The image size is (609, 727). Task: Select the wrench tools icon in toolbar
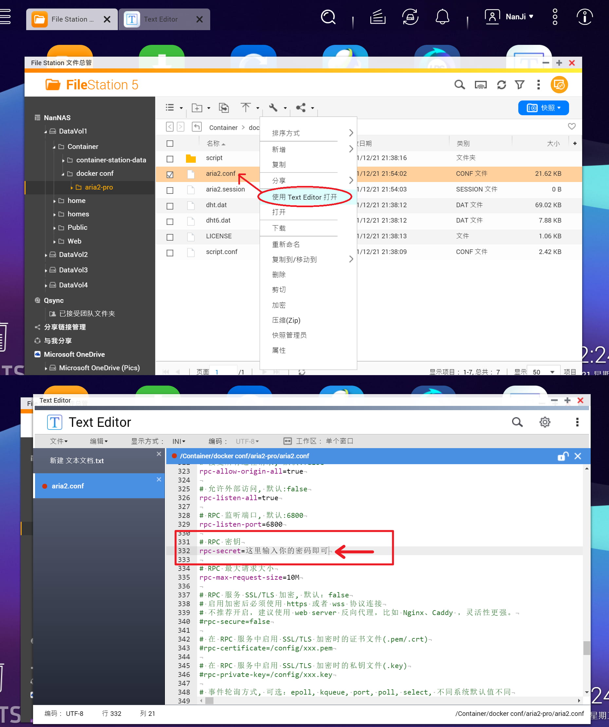[273, 108]
